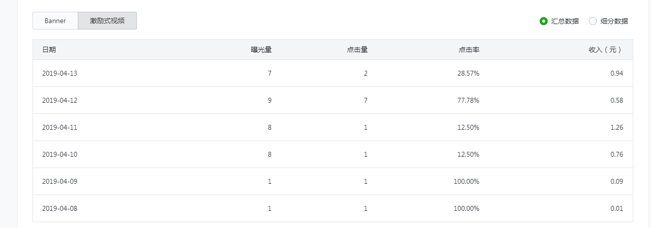Enable the 细分数据 radio option
Viewport: 651px width, 228px height.
[593, 21]
